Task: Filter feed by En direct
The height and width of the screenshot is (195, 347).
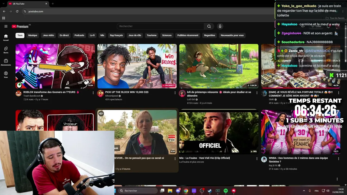Action: [x=64, y=35]
